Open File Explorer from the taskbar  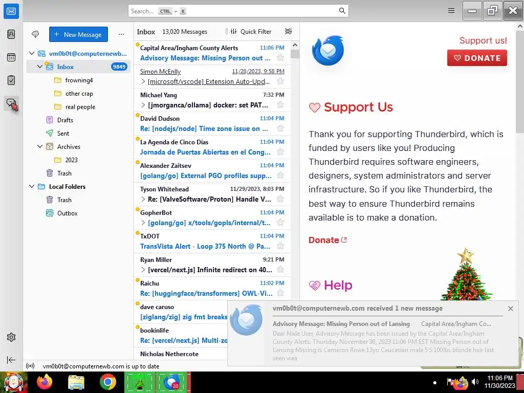pos(76,382)
